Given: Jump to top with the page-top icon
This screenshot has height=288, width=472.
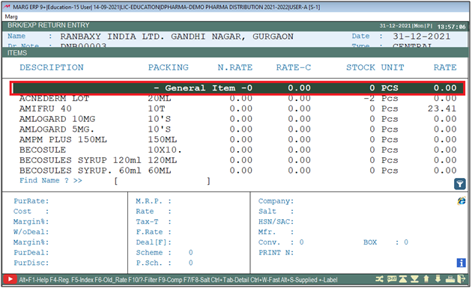Looking at the screenshot, I should (403, 279).
